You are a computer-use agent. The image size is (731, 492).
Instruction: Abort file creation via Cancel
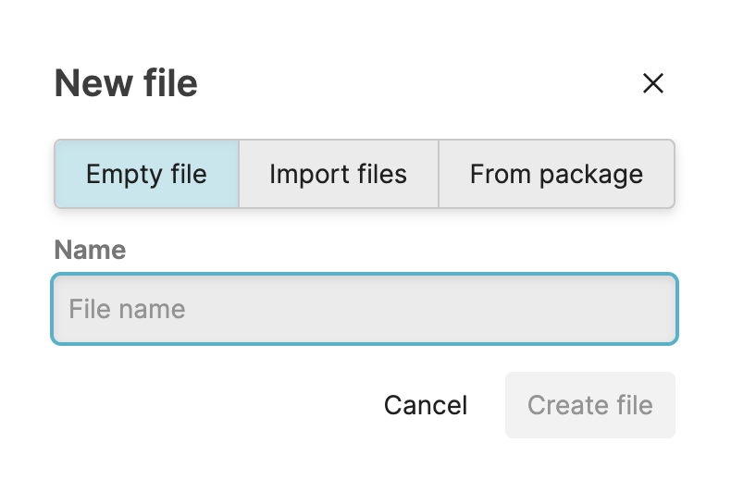pyautogui.click(x=426, y=405)
